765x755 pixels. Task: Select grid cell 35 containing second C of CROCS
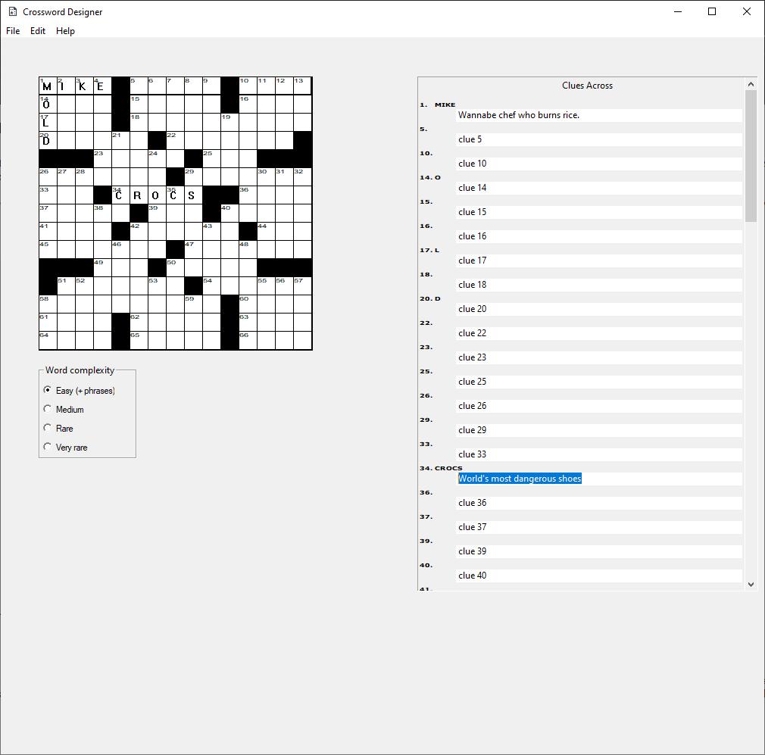(x=175, y=195)
